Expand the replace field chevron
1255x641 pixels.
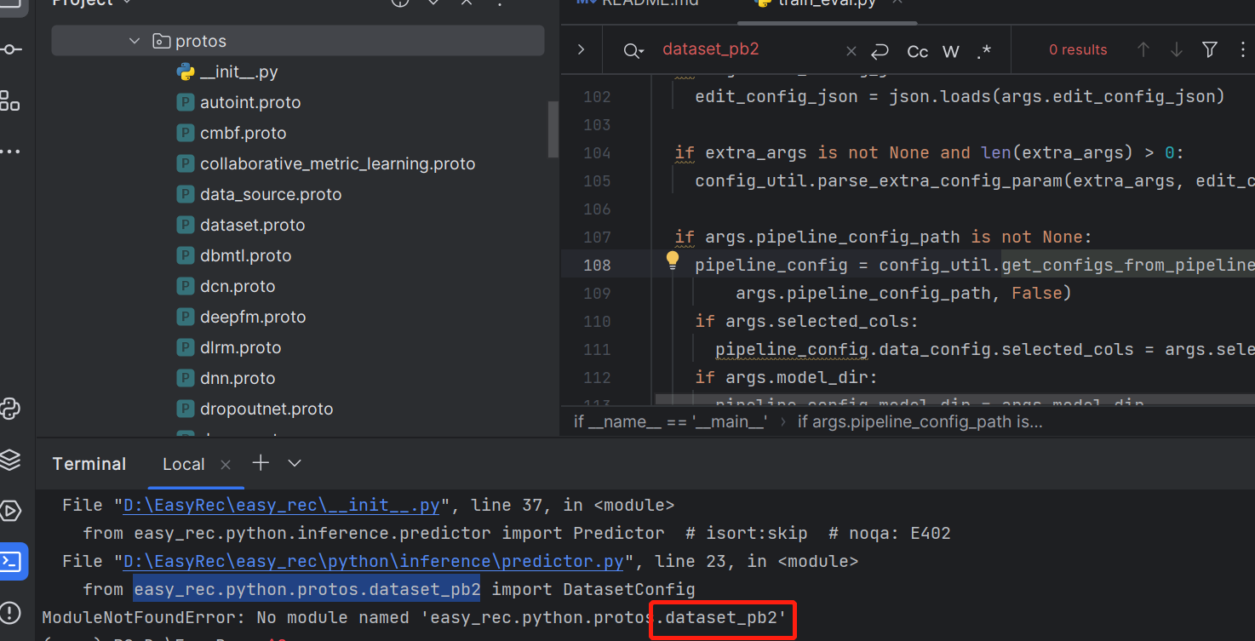pos(581,49)
